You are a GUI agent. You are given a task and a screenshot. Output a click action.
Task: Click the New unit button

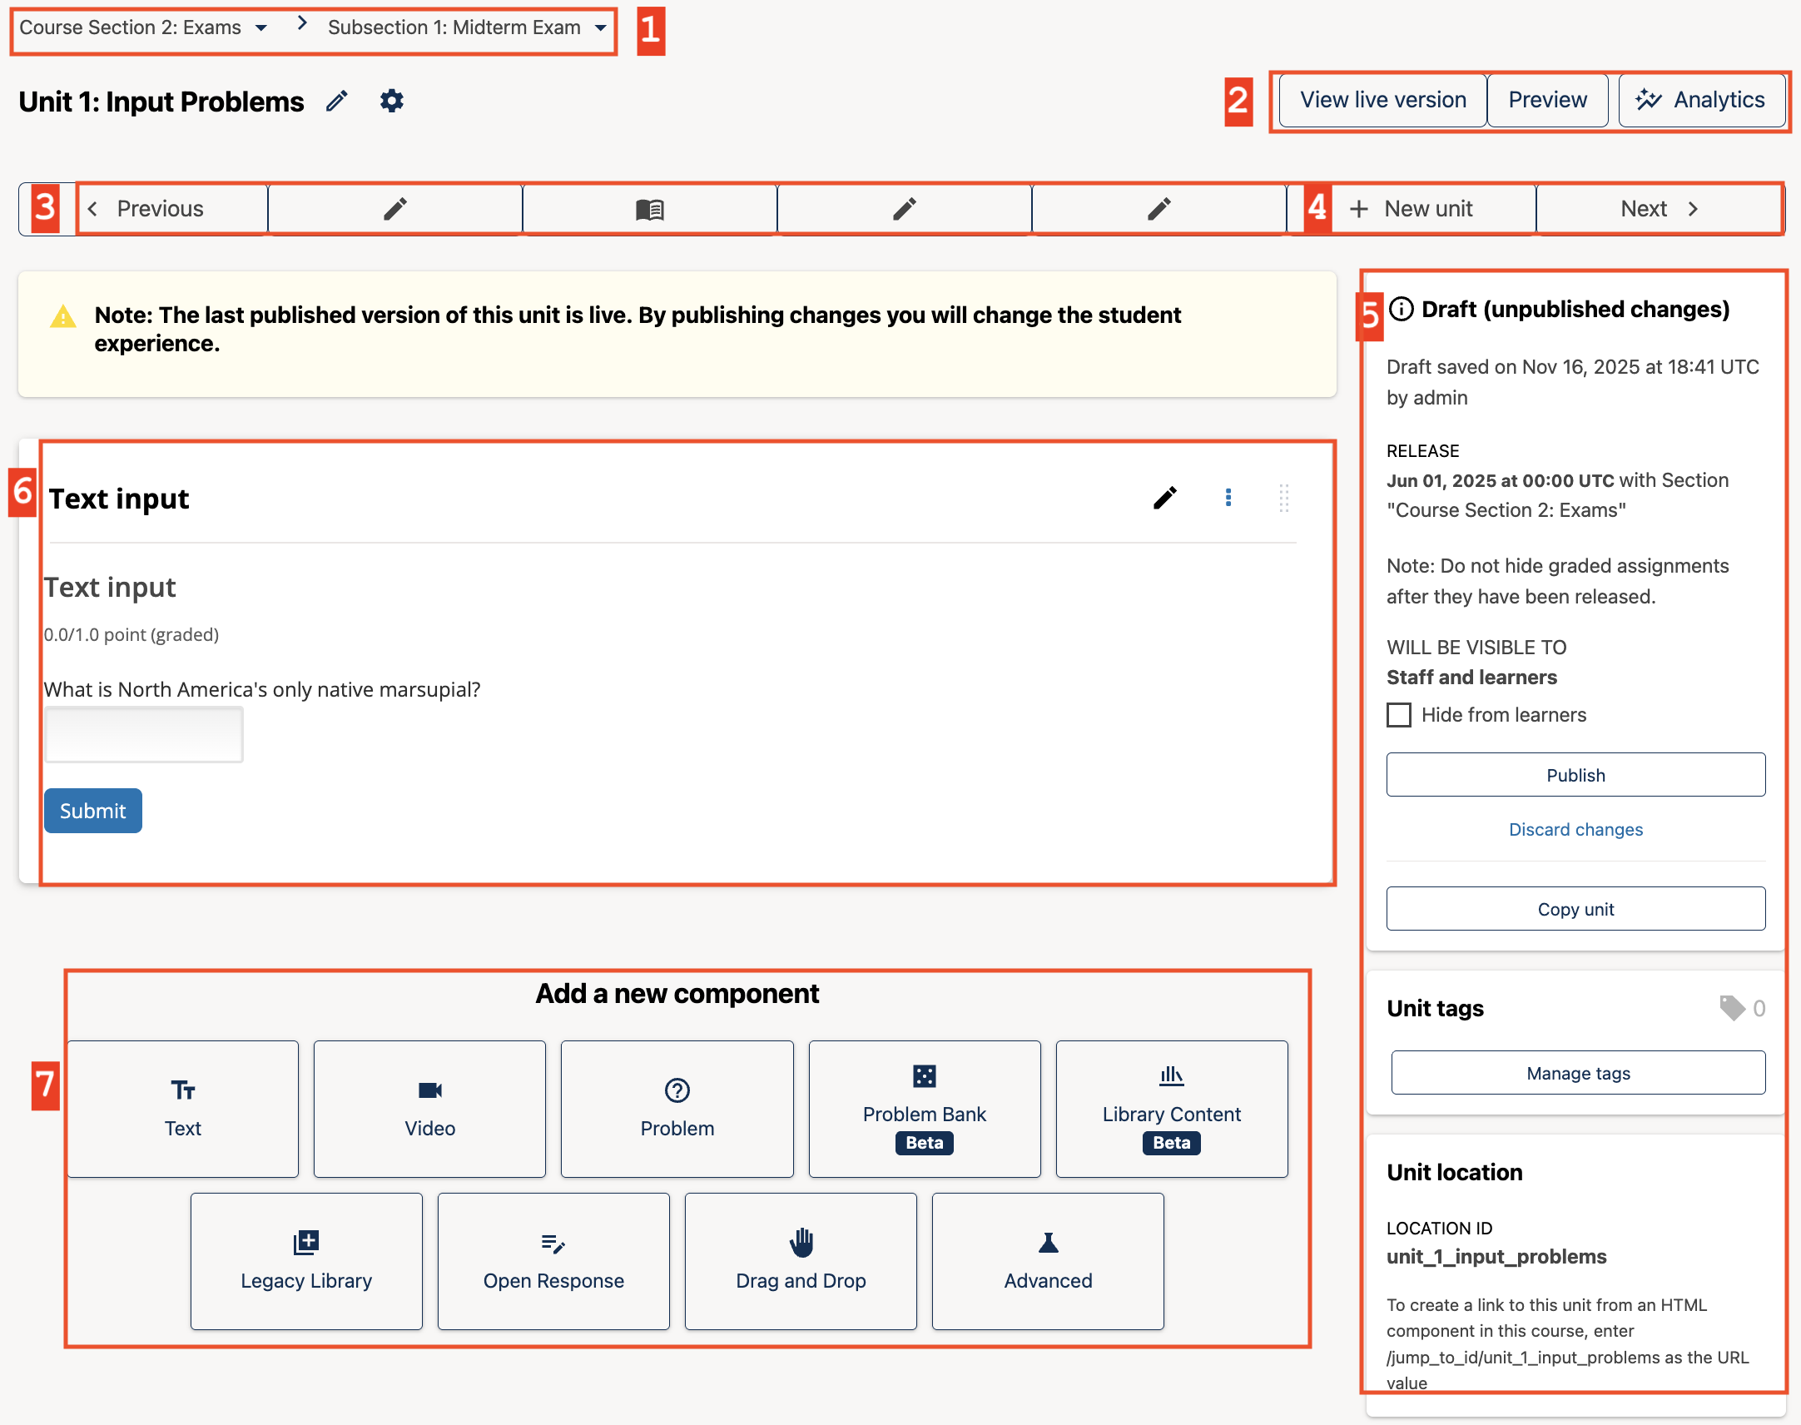[1412, 209]
